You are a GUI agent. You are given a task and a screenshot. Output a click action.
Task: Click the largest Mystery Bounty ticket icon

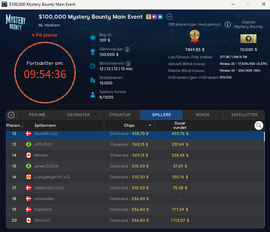[248, 39]
